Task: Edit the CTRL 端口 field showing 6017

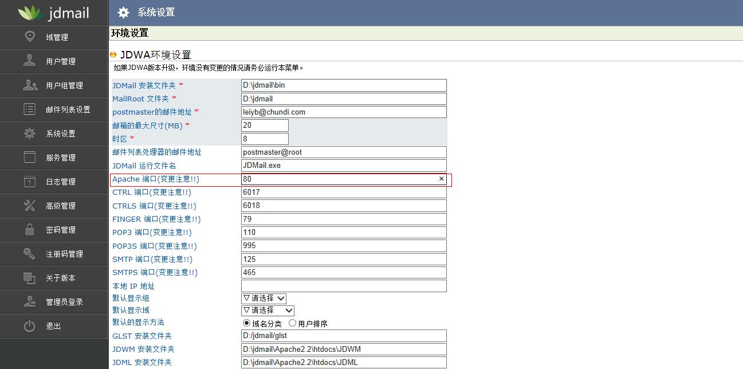Action: pyautogui.click(x=344, y=192)
